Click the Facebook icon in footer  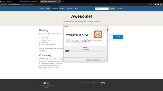[48, 83]
